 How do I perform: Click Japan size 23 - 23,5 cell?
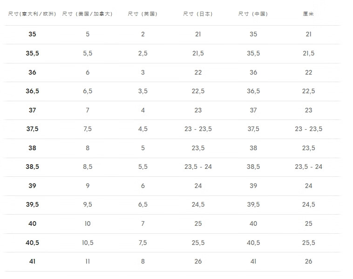click(198, 129)
